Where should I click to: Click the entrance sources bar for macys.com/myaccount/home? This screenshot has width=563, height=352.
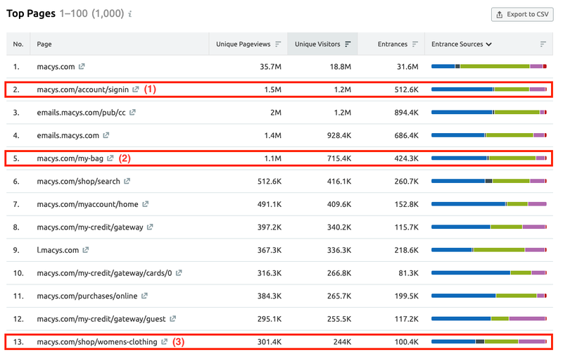pyautogui.click(x=488, y=204)
